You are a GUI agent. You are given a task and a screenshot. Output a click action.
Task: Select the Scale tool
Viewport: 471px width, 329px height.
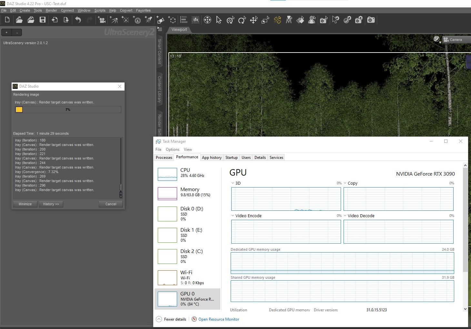click(x=265, y=20)
